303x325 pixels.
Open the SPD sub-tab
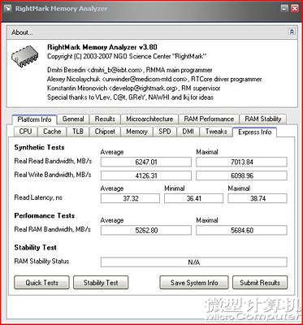click(165, 132)
